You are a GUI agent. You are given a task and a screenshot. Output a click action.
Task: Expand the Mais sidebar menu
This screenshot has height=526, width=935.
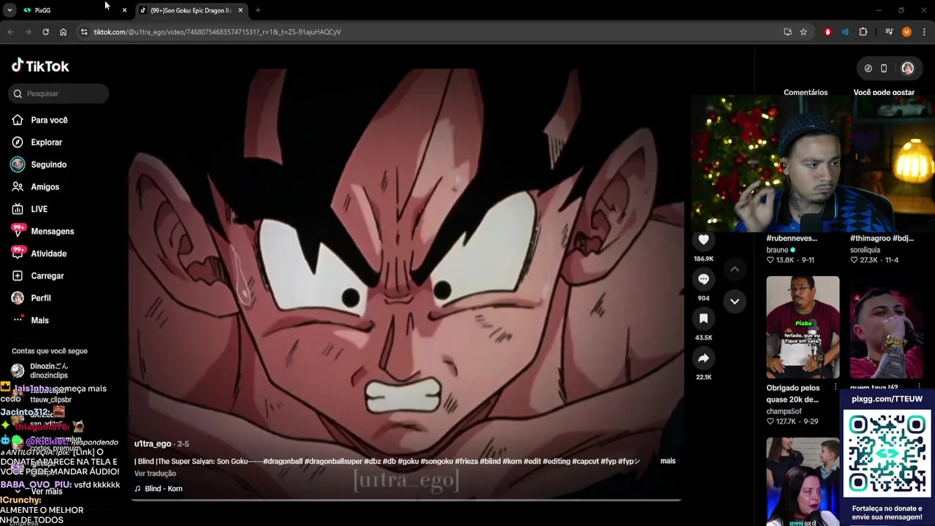click(39, 321)
